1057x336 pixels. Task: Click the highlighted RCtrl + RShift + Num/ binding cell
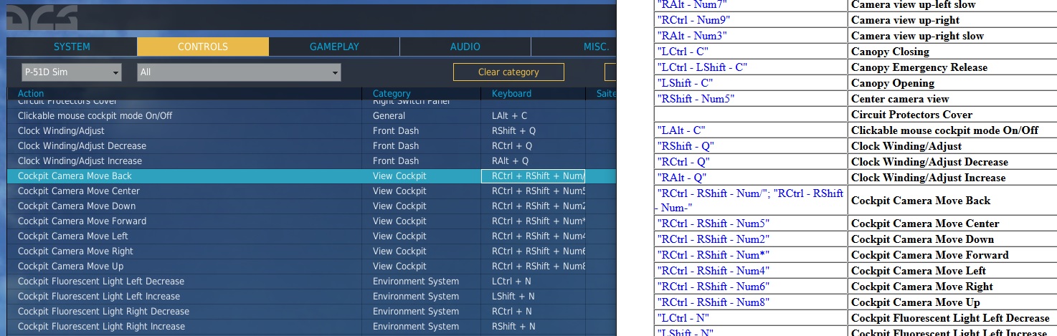(534, 176)
